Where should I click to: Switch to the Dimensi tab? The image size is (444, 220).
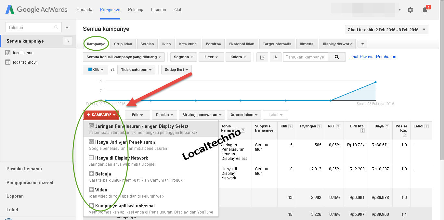point(307,44)
